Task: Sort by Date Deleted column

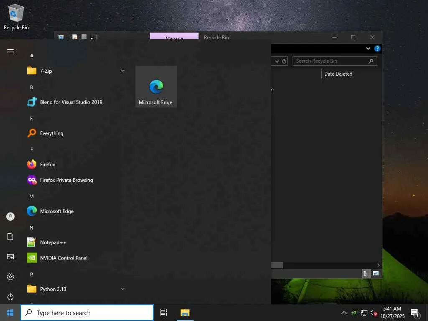Action: (338, 74)
